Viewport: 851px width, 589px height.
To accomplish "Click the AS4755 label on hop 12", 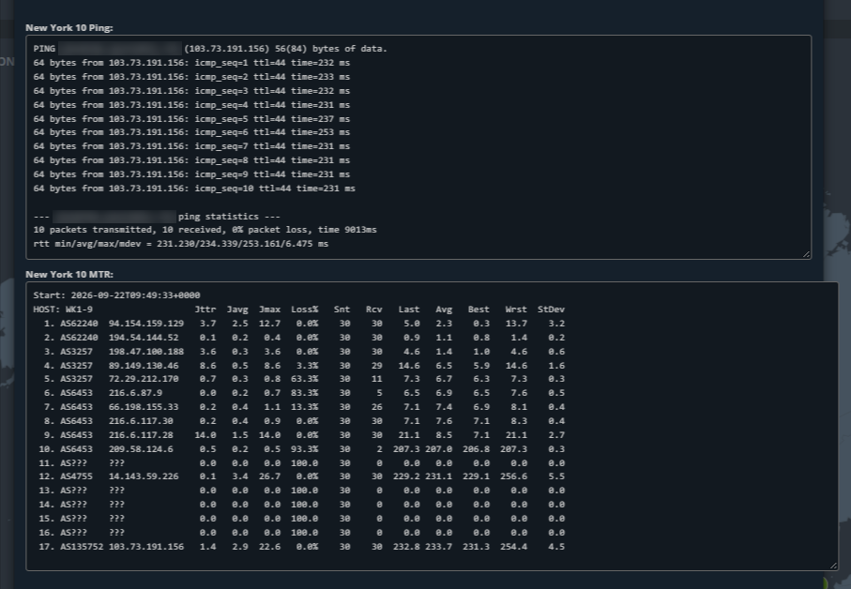I will pyautogui.click(x=76, y=476).
